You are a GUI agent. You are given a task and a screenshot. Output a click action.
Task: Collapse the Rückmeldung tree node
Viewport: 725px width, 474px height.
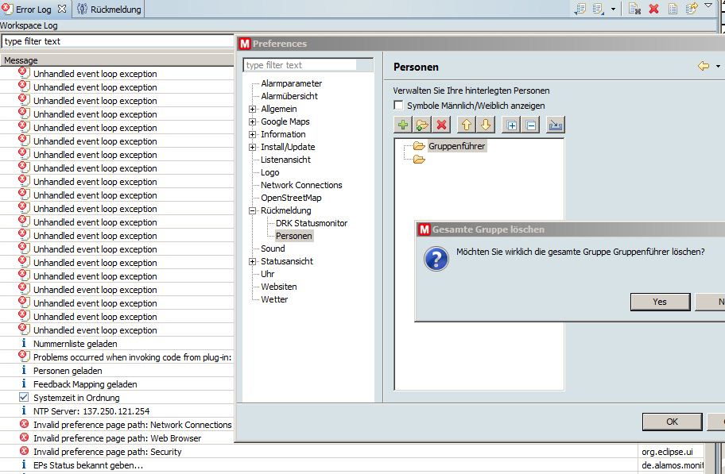tap(253, 210)
